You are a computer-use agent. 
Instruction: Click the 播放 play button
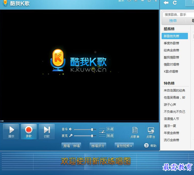[x=11, y=132]
